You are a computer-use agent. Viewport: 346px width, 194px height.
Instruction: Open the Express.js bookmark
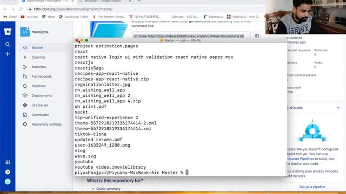pyautogui.click(x=213, y=17)
